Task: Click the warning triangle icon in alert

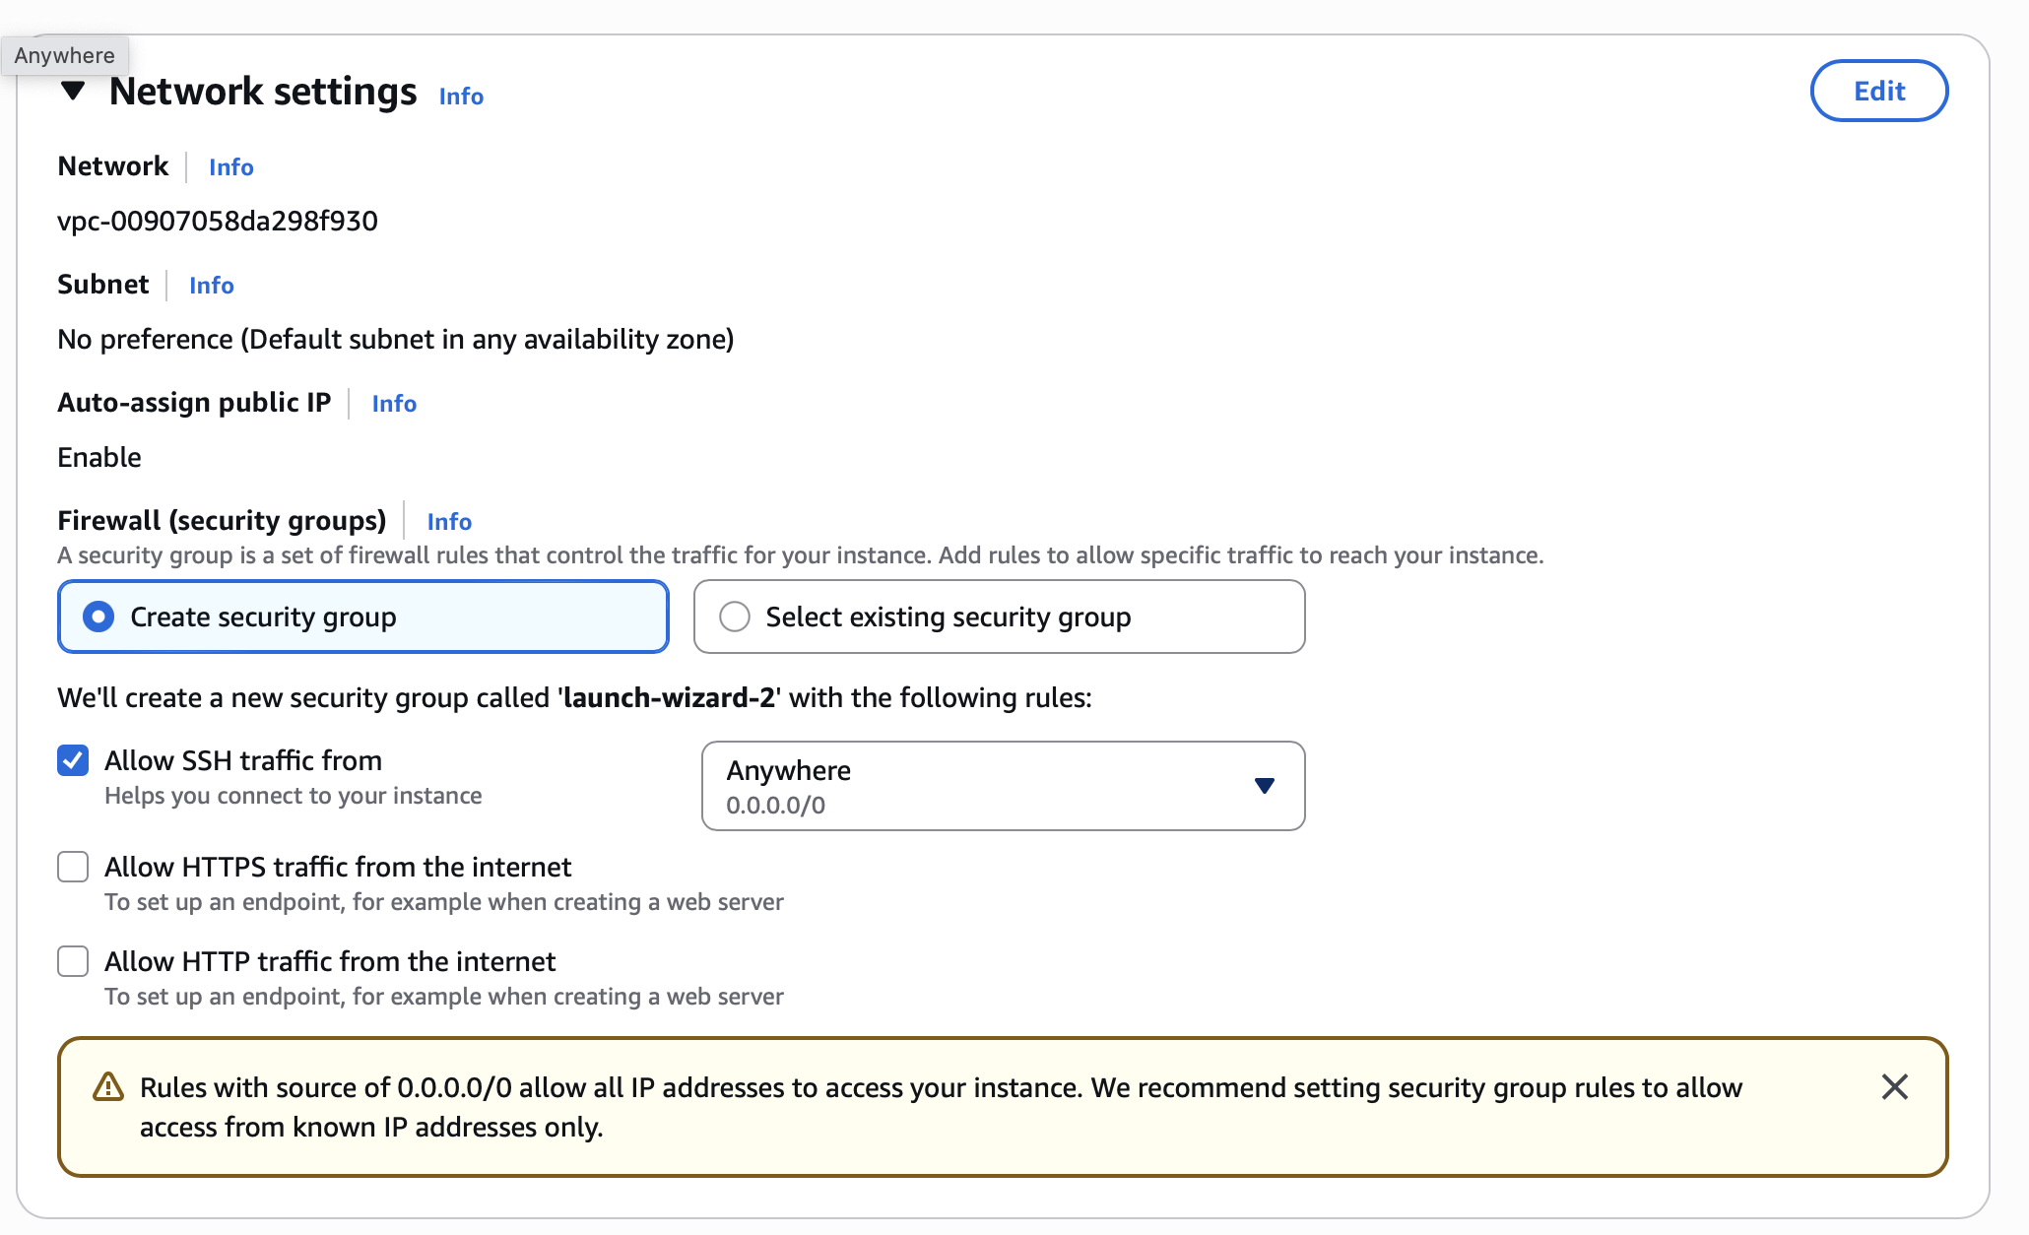Action: pyautogui.click(x=108, y=1087)
